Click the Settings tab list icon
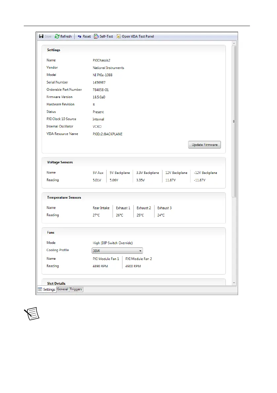 (40, 289)
